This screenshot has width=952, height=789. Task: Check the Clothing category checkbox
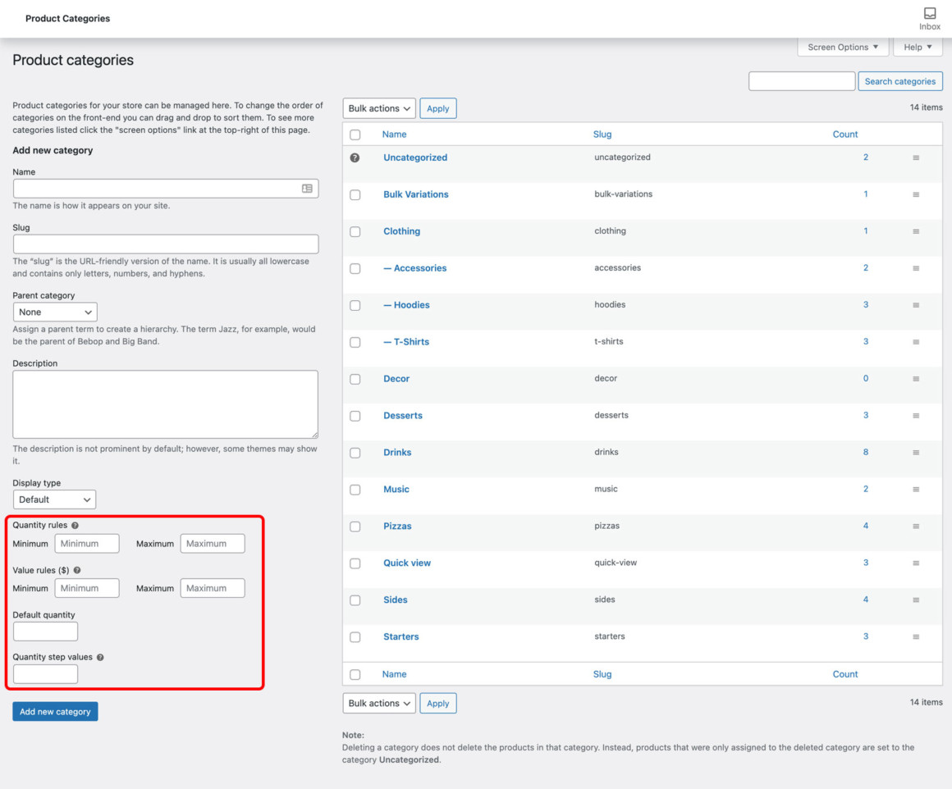point(355,231)
